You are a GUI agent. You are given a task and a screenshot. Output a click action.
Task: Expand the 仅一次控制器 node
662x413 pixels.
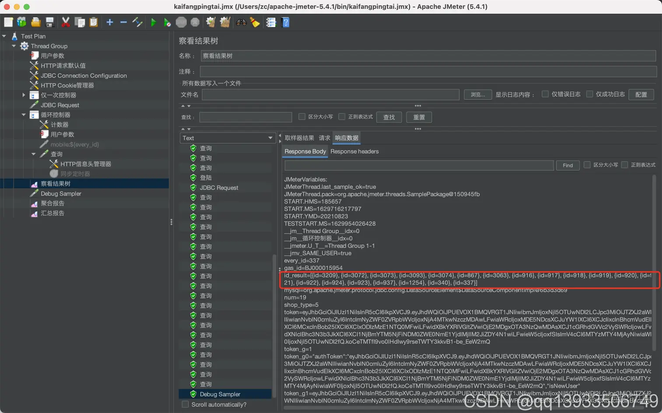(24, 95)
